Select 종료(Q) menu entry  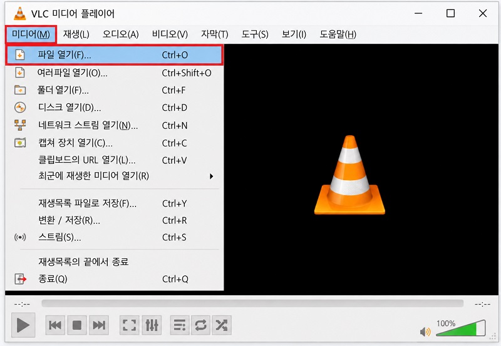[114, 279]
